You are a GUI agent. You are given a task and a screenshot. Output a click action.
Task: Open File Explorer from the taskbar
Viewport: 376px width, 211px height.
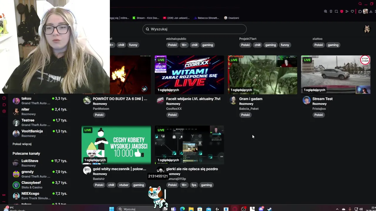[x=191, y=209]
